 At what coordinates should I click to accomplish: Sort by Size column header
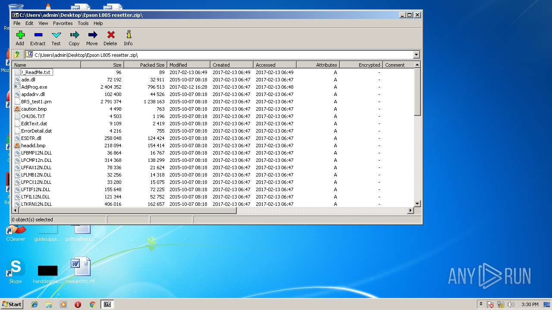[102, 65]
